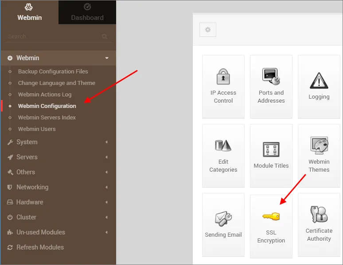
Task: Open Backup Configuration Files
Action: 53,72
